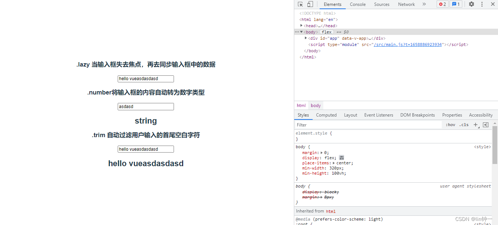Toggle the .cls element classes panel
This screenshot has height=225, width=498.
pyautogui.click(x=465, y=125)
